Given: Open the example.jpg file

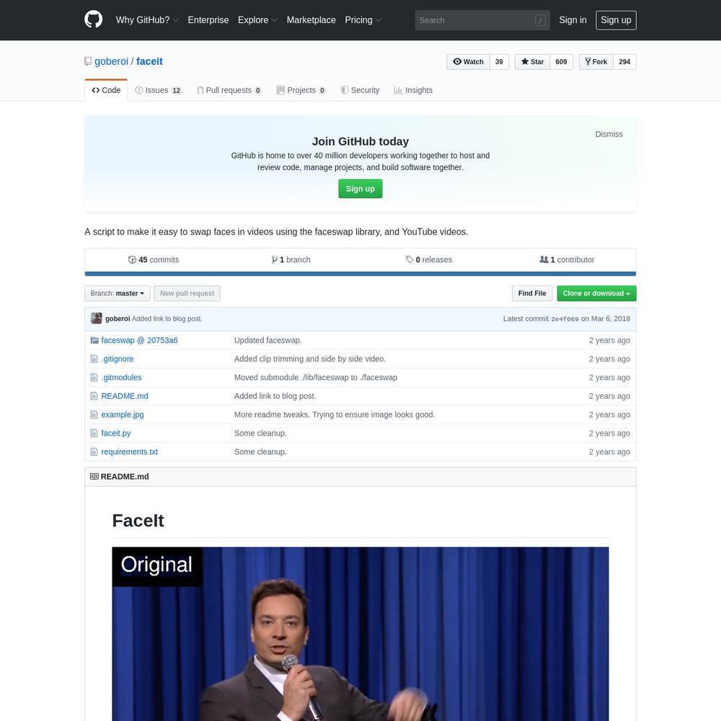Looking at the screenshot, I should [123, 415].
